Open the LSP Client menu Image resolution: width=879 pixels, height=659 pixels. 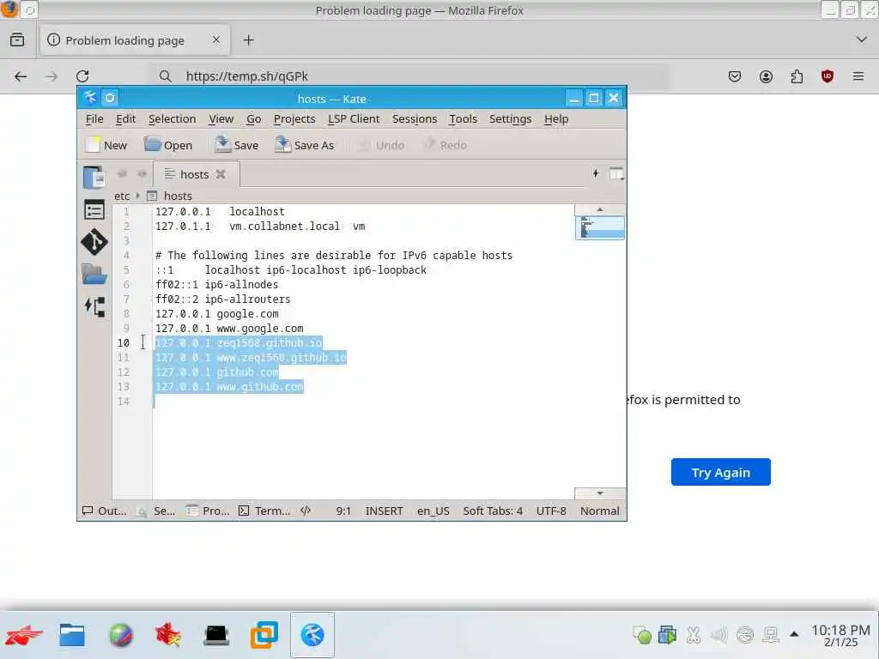pos(354,118)
